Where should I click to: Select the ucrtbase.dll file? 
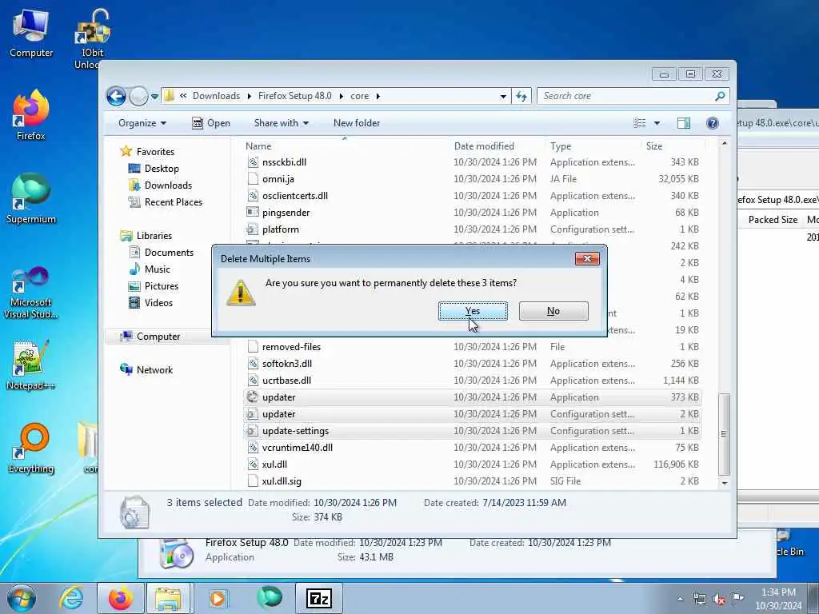[x=287, y=381]
